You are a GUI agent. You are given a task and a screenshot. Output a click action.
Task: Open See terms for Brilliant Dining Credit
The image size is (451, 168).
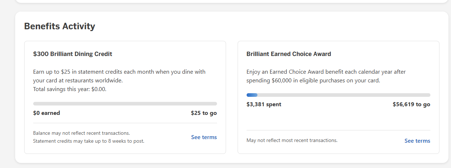pyautogui.click(x=204, y=137)
